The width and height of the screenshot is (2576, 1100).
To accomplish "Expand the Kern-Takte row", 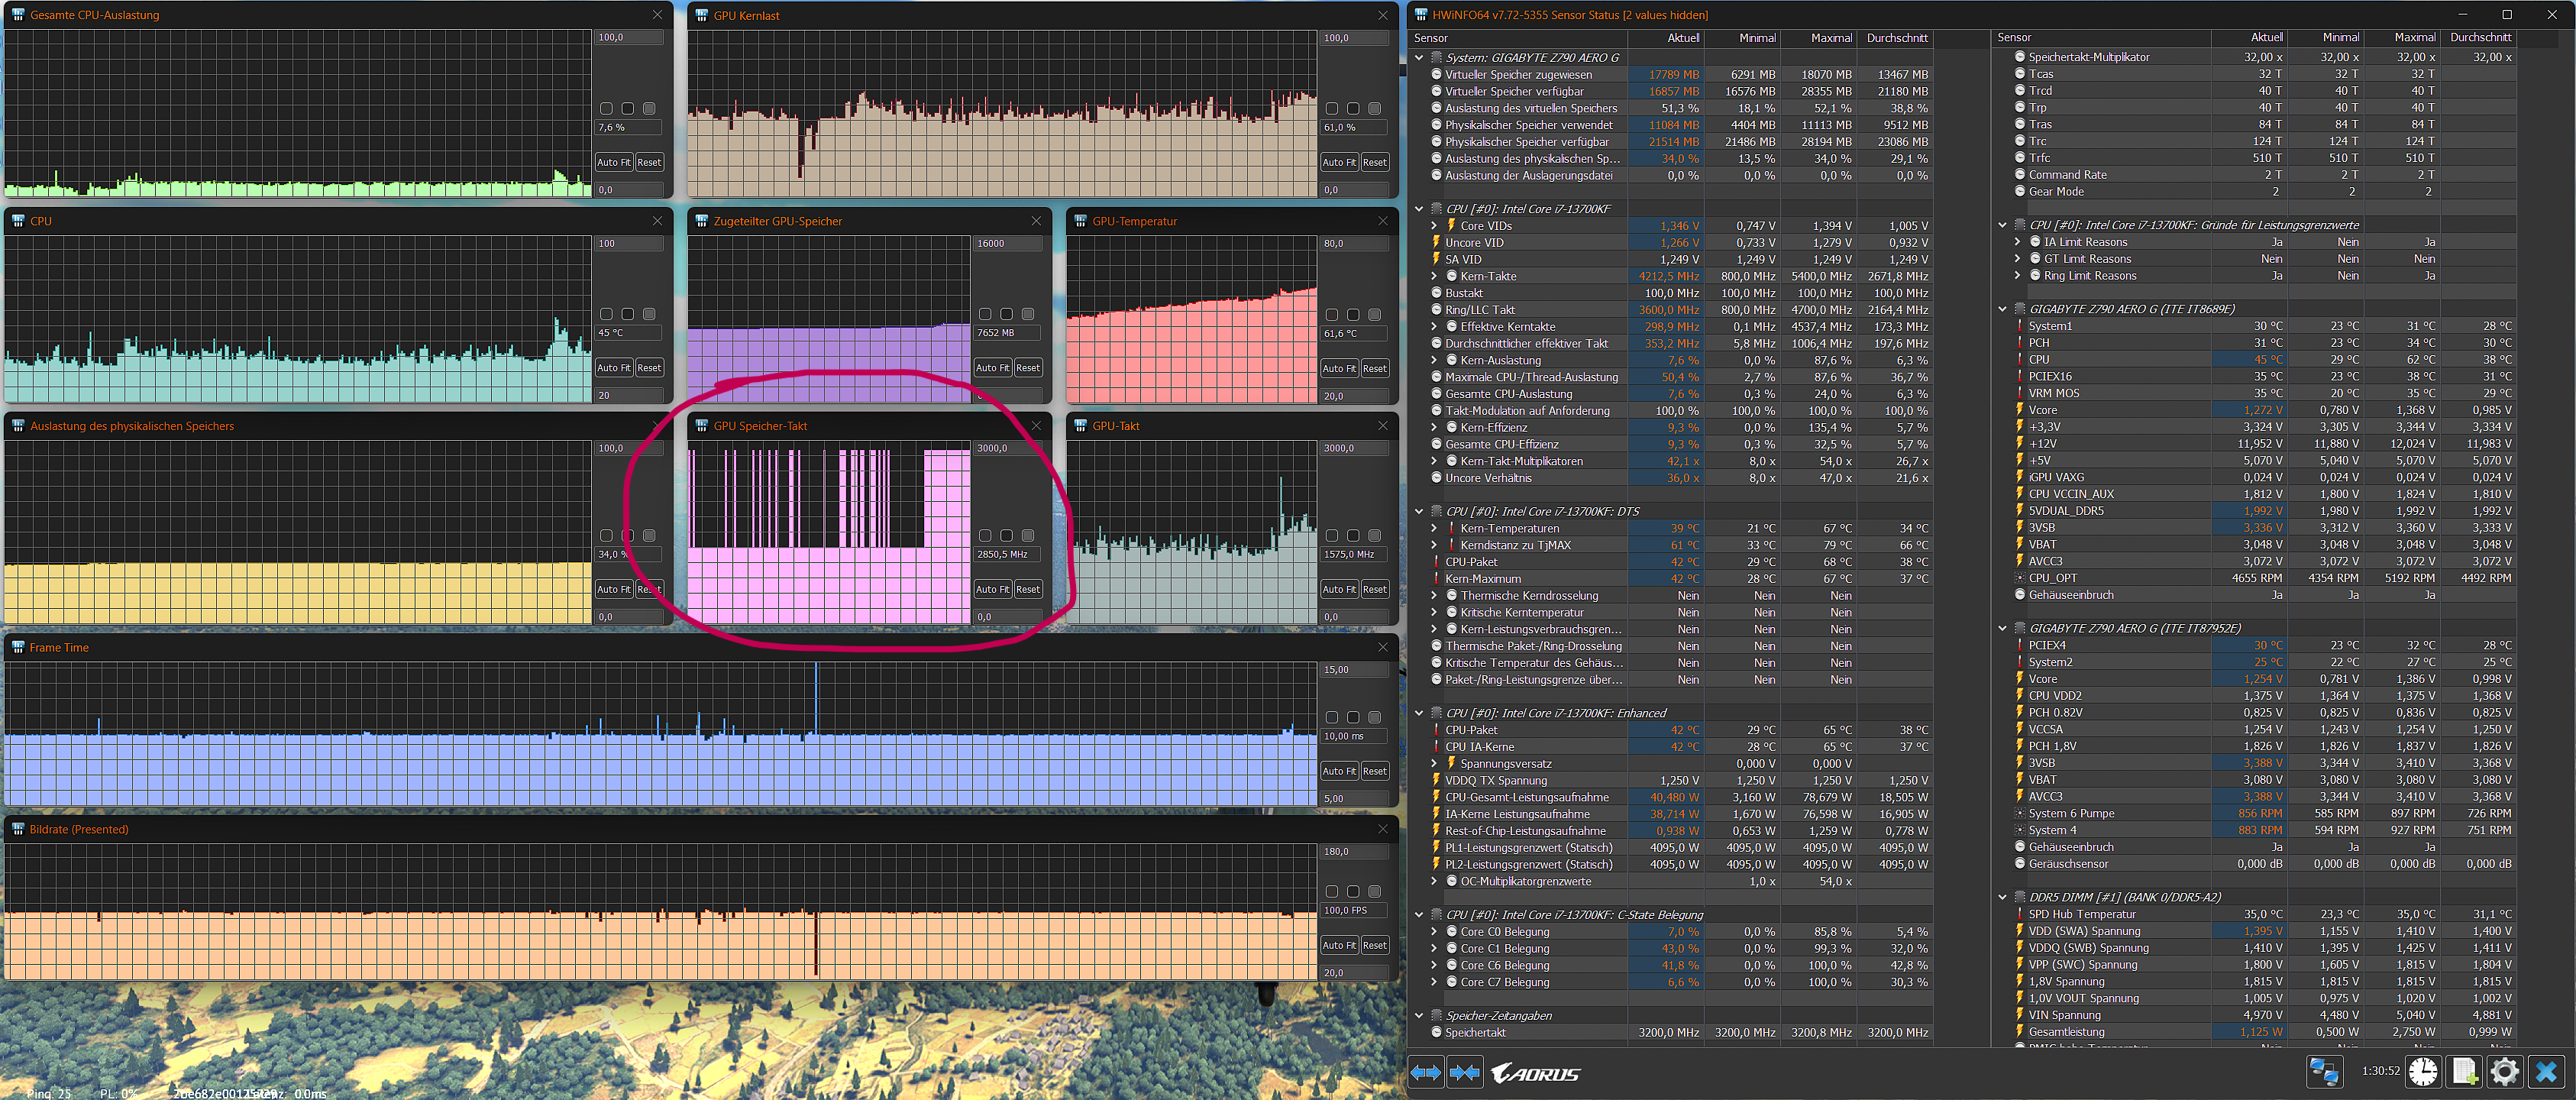I will point(1434,276).
